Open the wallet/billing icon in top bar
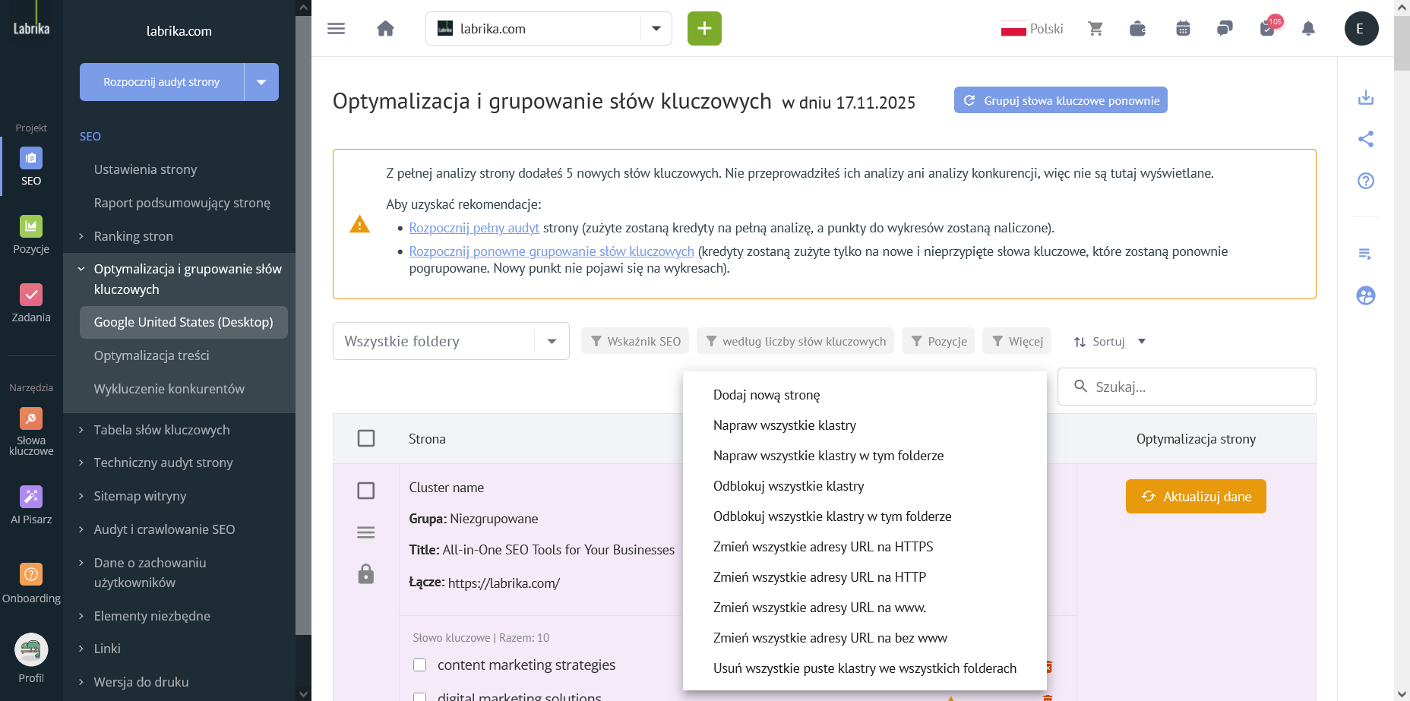 (1137, 28)
